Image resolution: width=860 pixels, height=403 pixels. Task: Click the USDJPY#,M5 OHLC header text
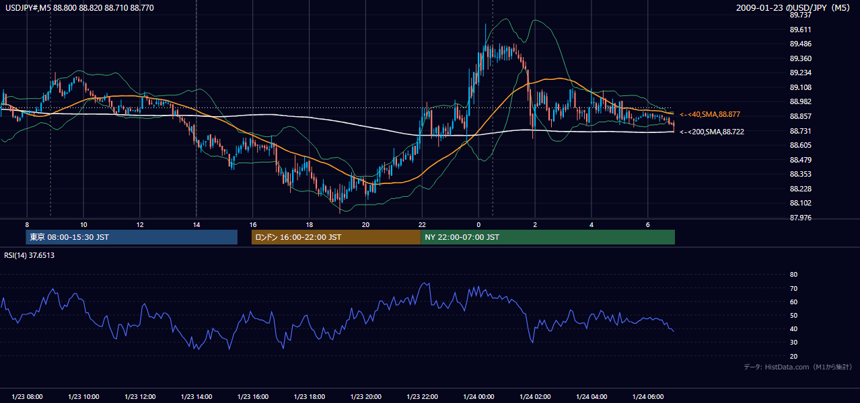79,7
